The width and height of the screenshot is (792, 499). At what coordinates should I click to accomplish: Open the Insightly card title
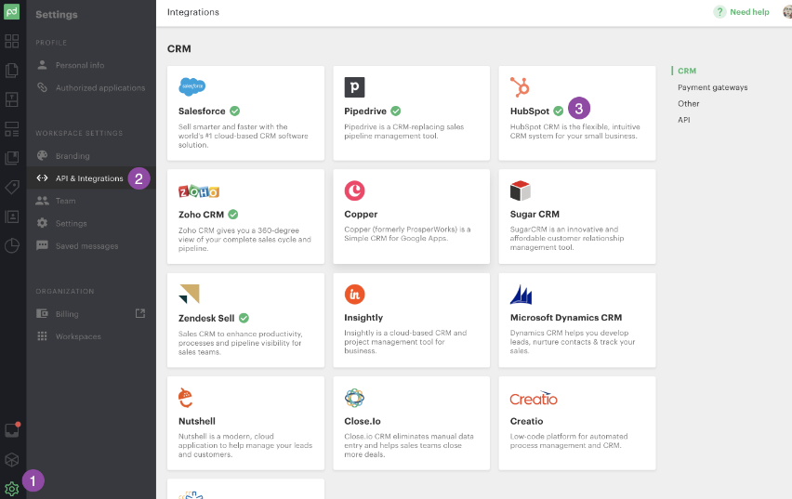coord(363,318)
